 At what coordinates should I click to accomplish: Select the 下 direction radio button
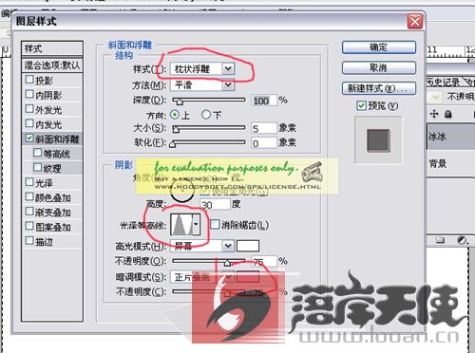point(206,114)
